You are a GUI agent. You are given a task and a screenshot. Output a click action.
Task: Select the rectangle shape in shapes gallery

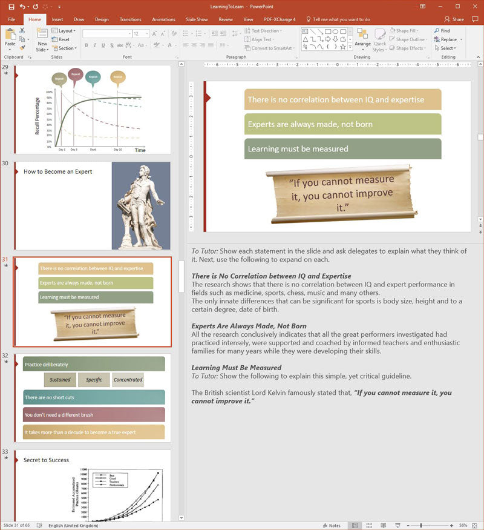[x=328, y=31]
